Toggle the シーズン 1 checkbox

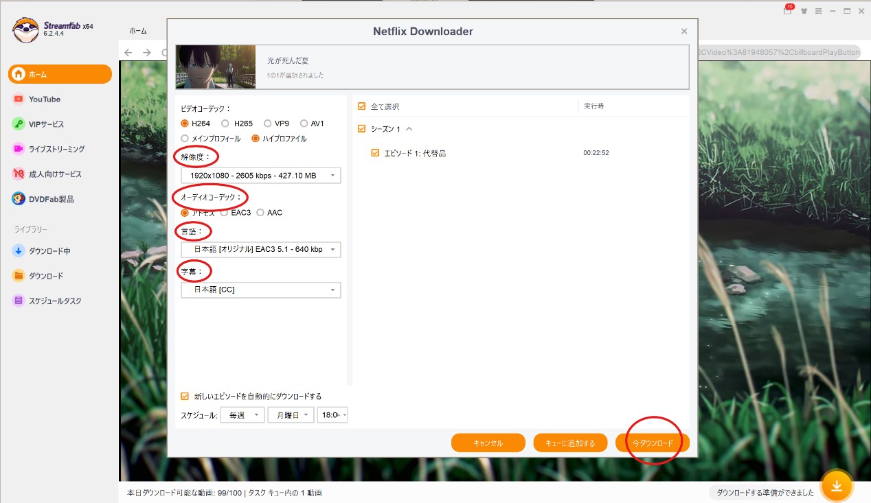coord(362,129)
